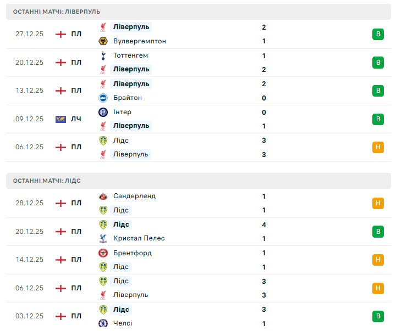This screenshot has width=396, height=331.
Task: Click the Tottenham club crest icon
Action: (103, 55)
